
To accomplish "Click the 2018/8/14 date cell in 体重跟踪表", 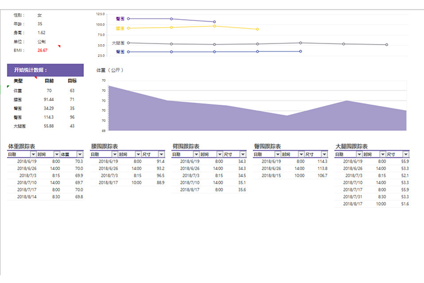I will (x=27, y=197).
